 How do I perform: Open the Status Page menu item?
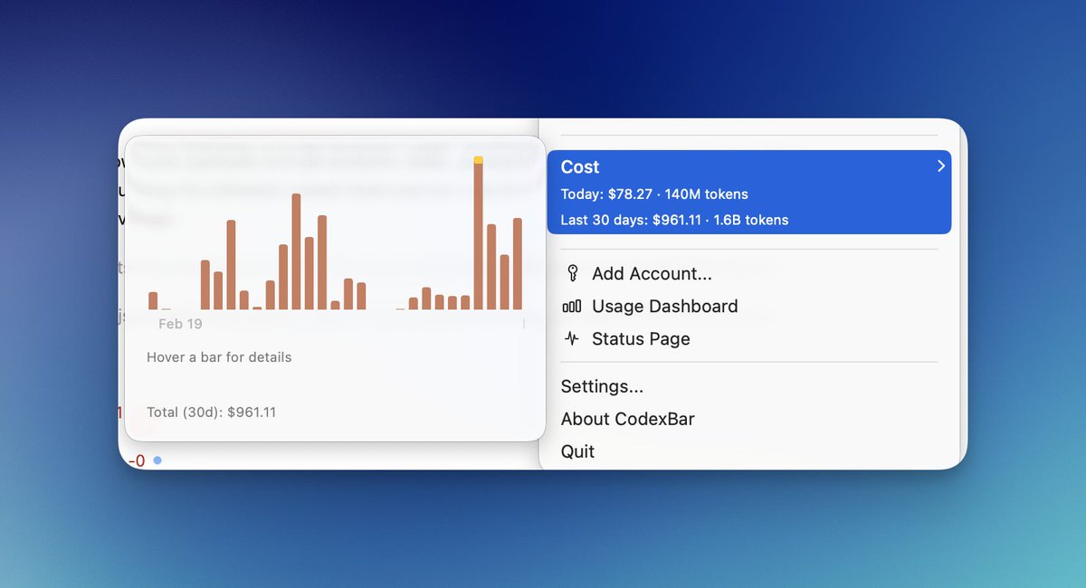point(749,339)
